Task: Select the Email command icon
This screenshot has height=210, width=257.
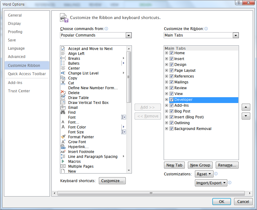Action: coord(63,107)
